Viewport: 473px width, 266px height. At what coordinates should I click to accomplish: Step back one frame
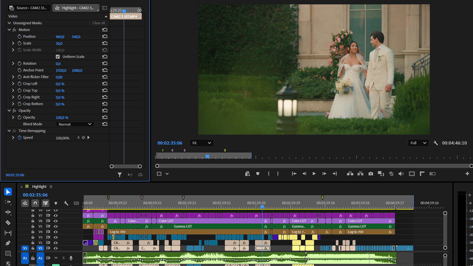304,174
